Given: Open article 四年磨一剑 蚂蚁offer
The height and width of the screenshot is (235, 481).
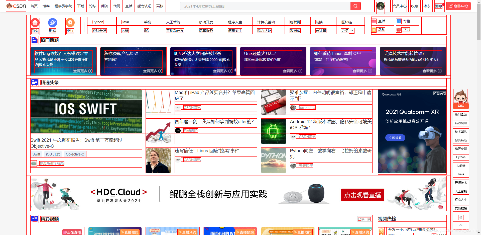Looking at the screenshot, I should click(x=214, y=122).
